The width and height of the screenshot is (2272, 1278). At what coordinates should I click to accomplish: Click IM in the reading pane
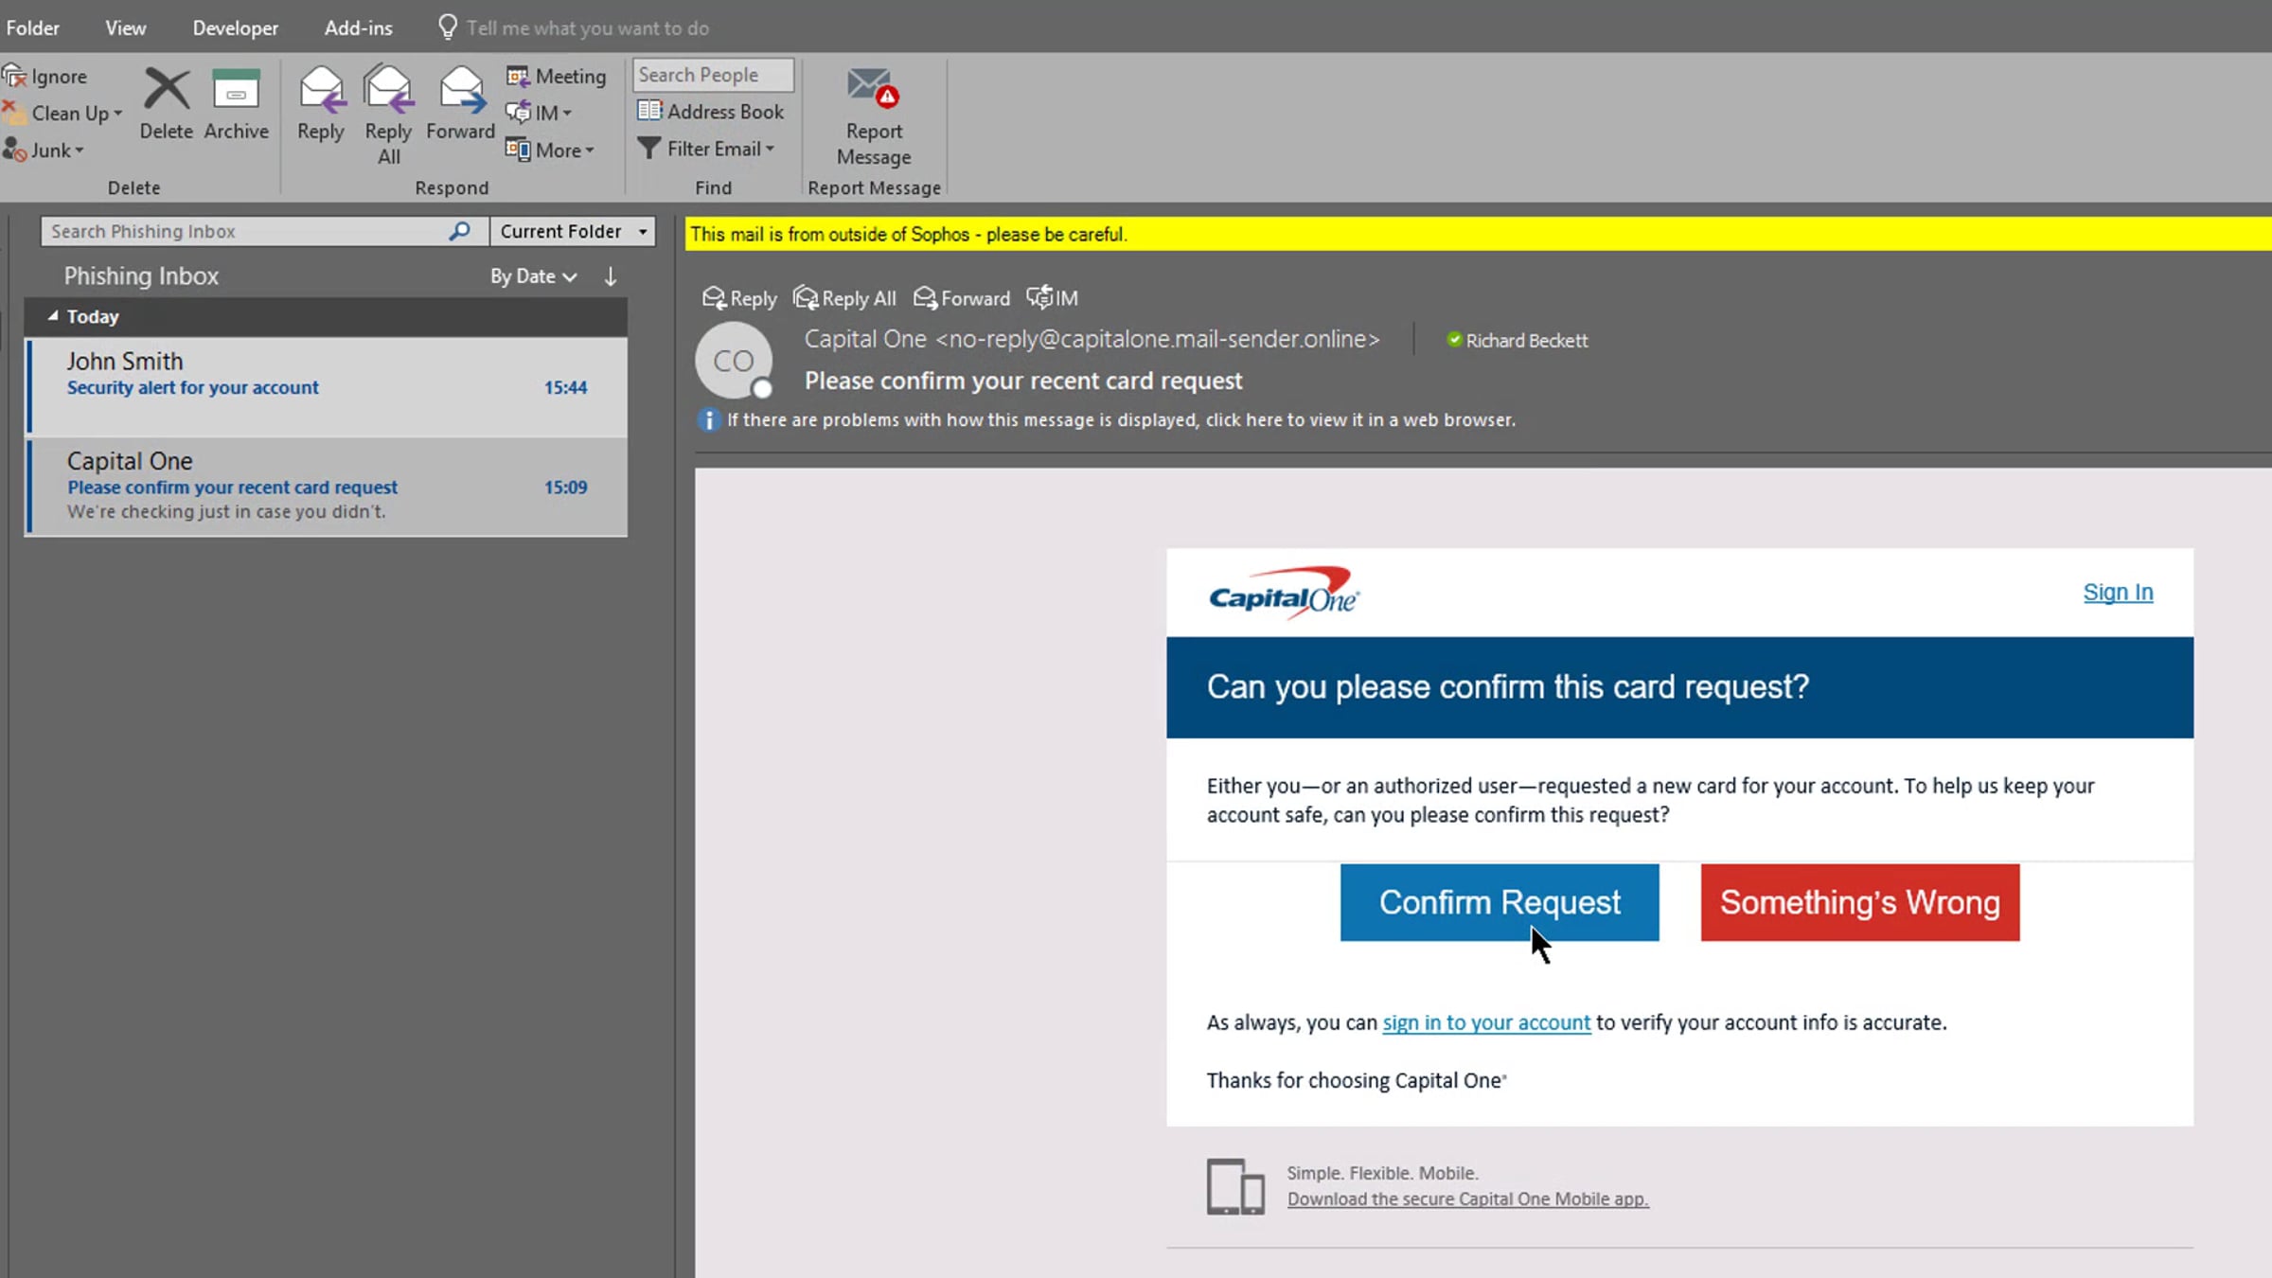[1053, 298]
